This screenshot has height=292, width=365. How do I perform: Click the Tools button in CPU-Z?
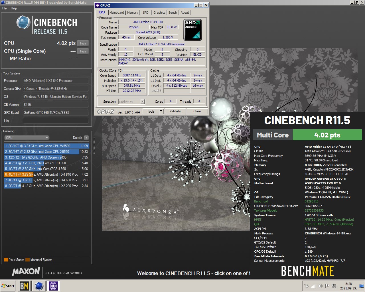coord(151,111)
